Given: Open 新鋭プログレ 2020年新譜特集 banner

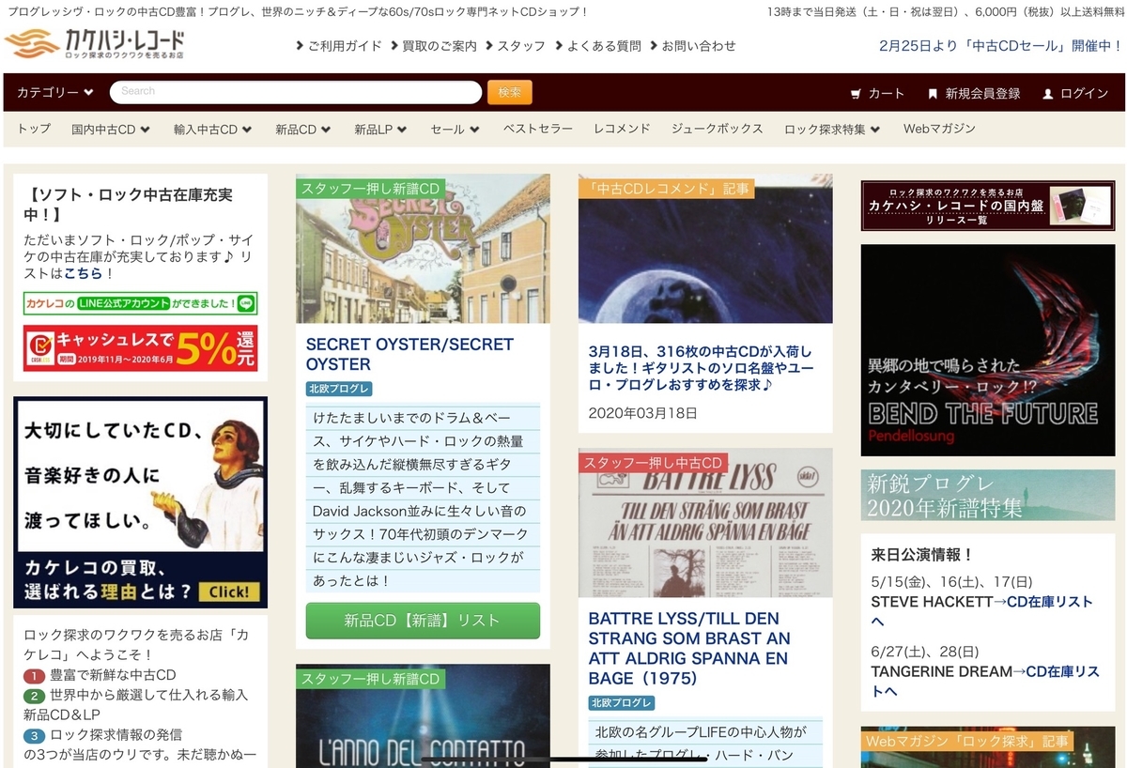Looking at the screenshot, I should [987, 496].
